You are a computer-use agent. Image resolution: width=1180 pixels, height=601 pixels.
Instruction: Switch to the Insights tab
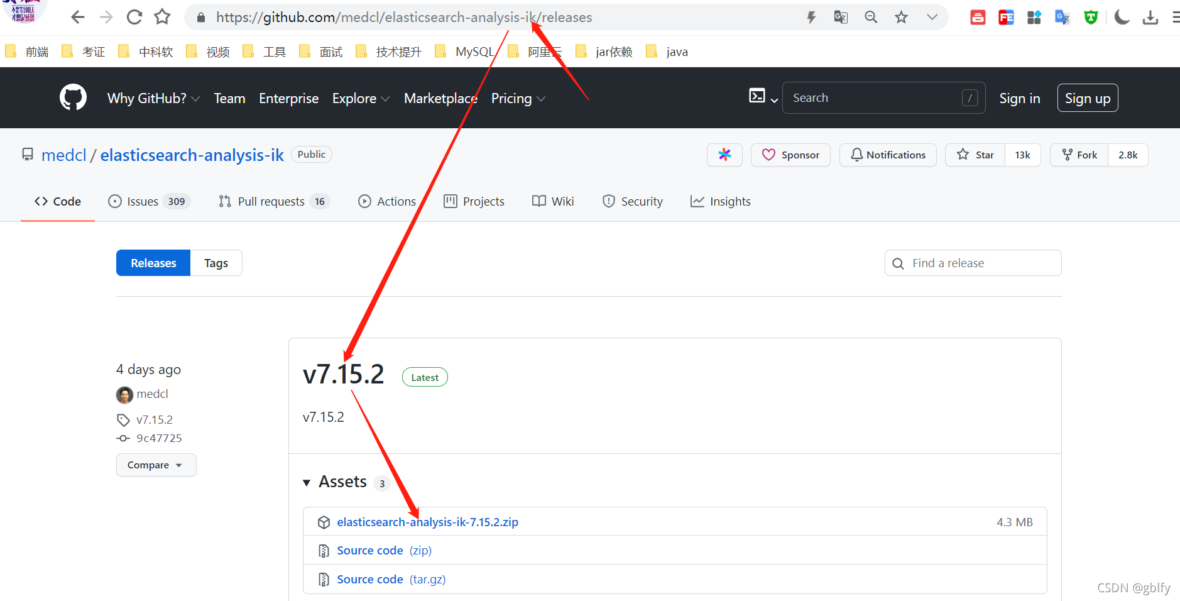pos(720,201)
